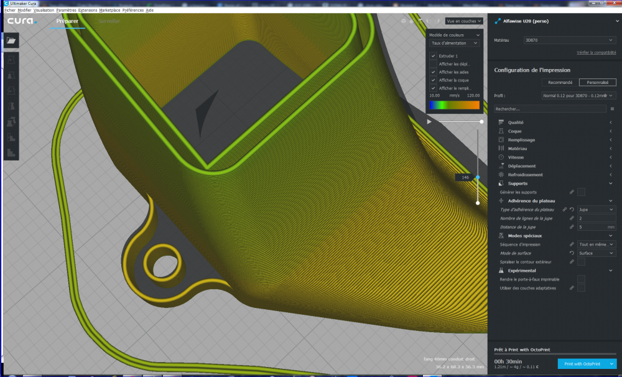Click the printer icon next to Alfawise U20
This screenshot has height=377, width=622.
[x=497, y=21]
